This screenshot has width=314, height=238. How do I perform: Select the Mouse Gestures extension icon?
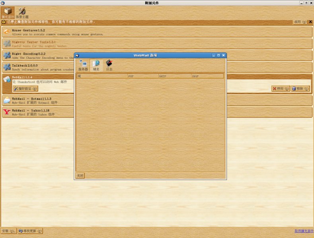click(x=7, y=32)
